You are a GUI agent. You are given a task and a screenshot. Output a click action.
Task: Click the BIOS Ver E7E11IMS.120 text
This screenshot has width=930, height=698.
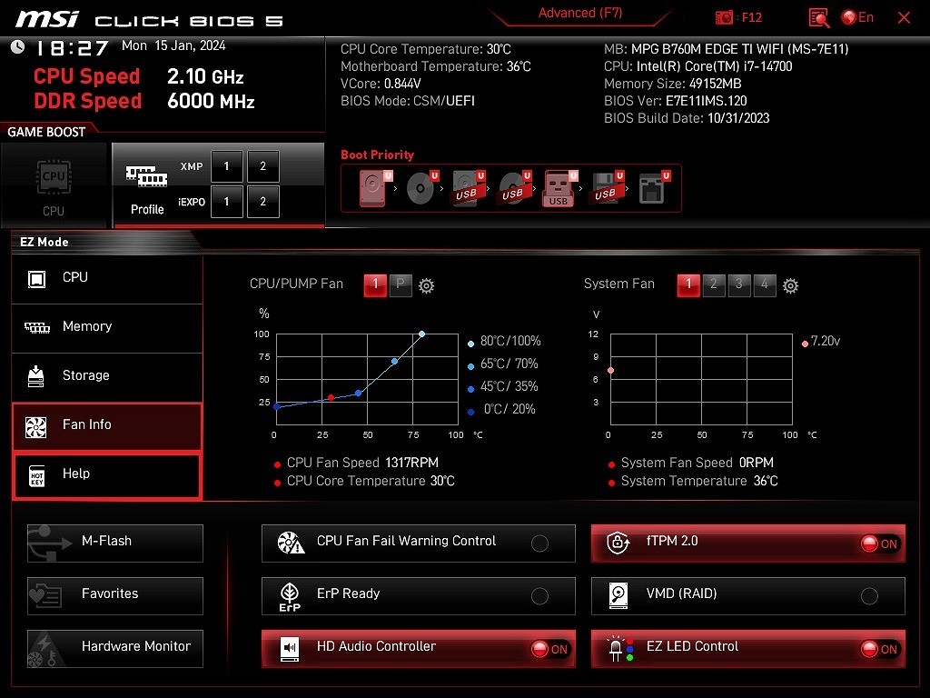pyautogui.click(x=675, y=101)
